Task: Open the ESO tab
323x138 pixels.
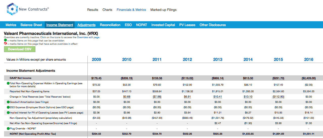Action: click(128, 25)
